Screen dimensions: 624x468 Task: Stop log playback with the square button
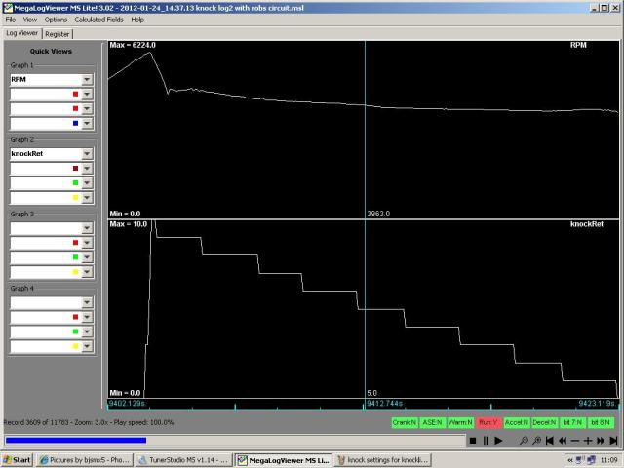click(473, 440)
